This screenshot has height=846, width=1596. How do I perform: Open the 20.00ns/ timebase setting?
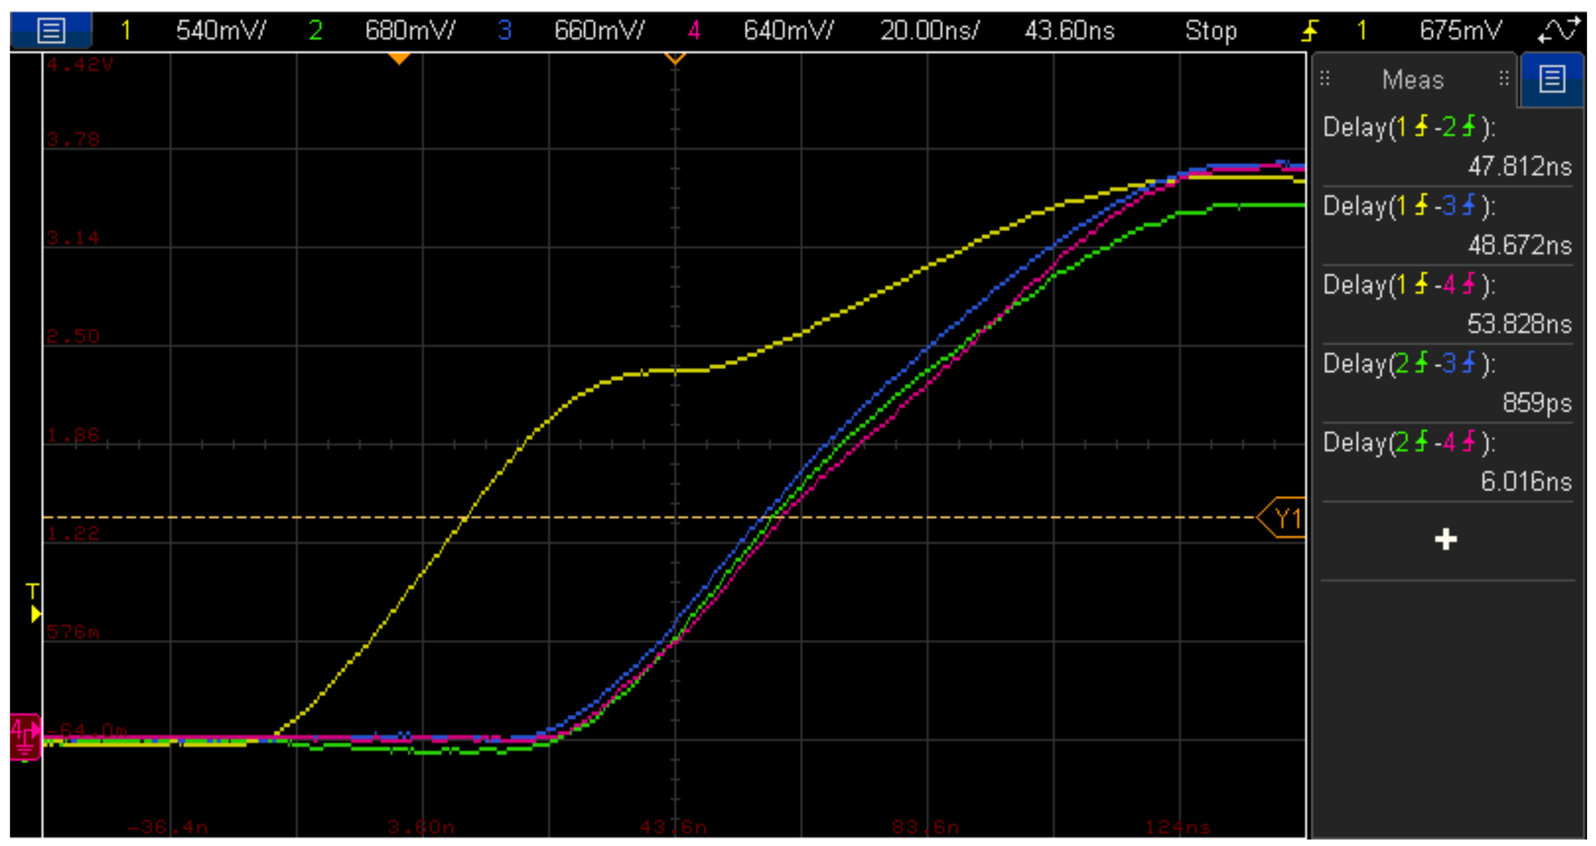pos(929,30)
